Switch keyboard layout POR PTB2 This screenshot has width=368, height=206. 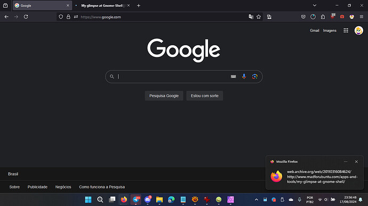310,200
